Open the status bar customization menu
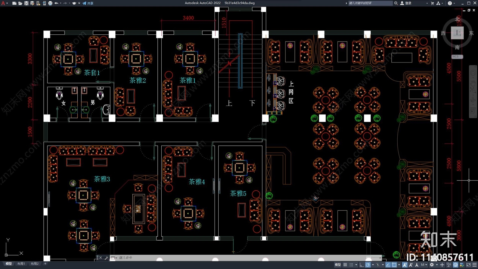Viewport: 478px width, 269px height. [x=474, y=265]
